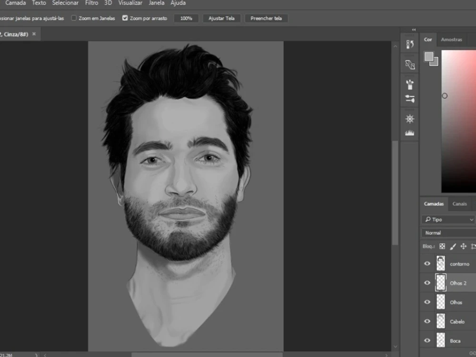Open the Selecionar menu
This screenshot has width=476, height=357.
pos(65,3)
